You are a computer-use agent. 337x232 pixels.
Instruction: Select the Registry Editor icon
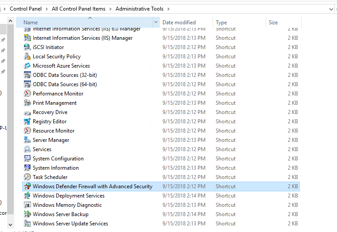27,122
